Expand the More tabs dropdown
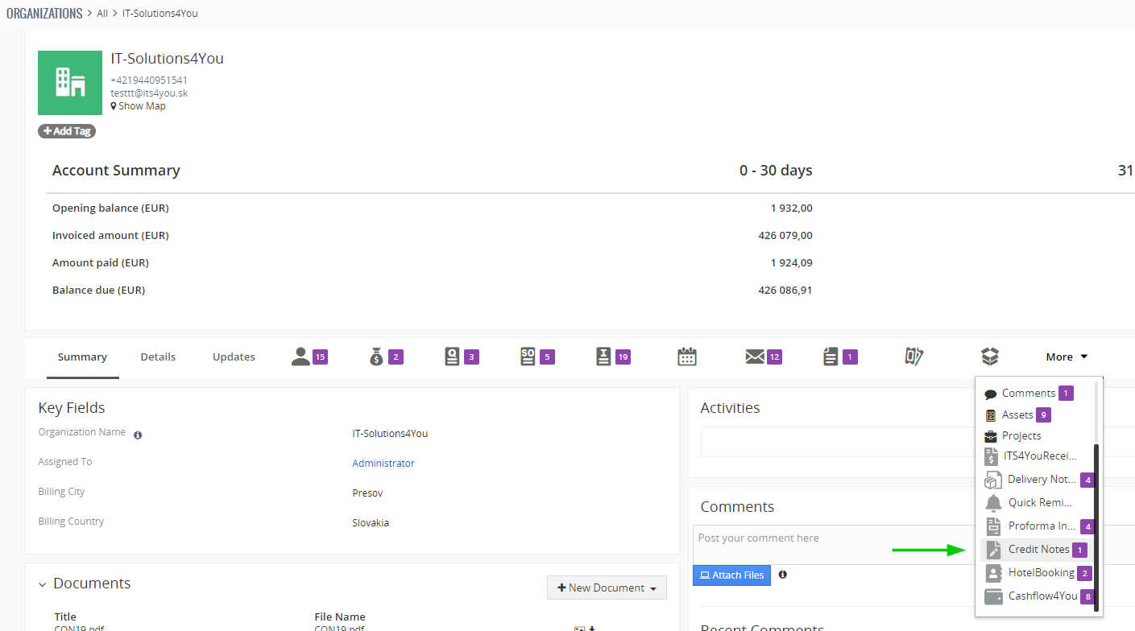The image size is (1135, 631). 1067,357
